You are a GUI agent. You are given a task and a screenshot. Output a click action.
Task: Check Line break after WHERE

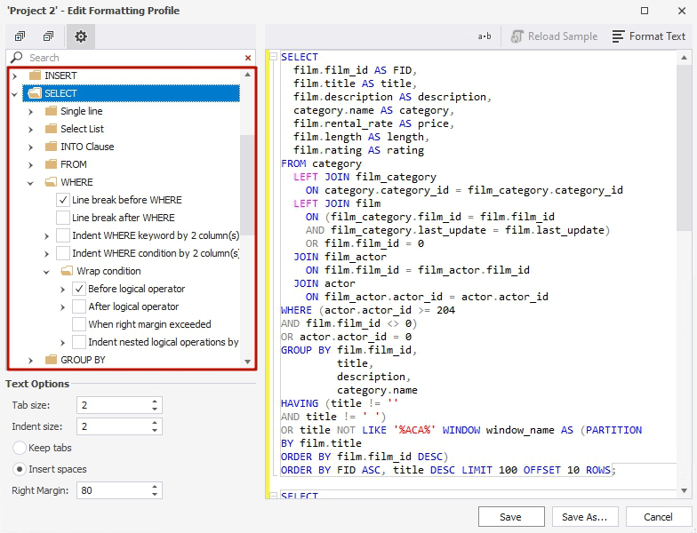(x=62, y=218)
